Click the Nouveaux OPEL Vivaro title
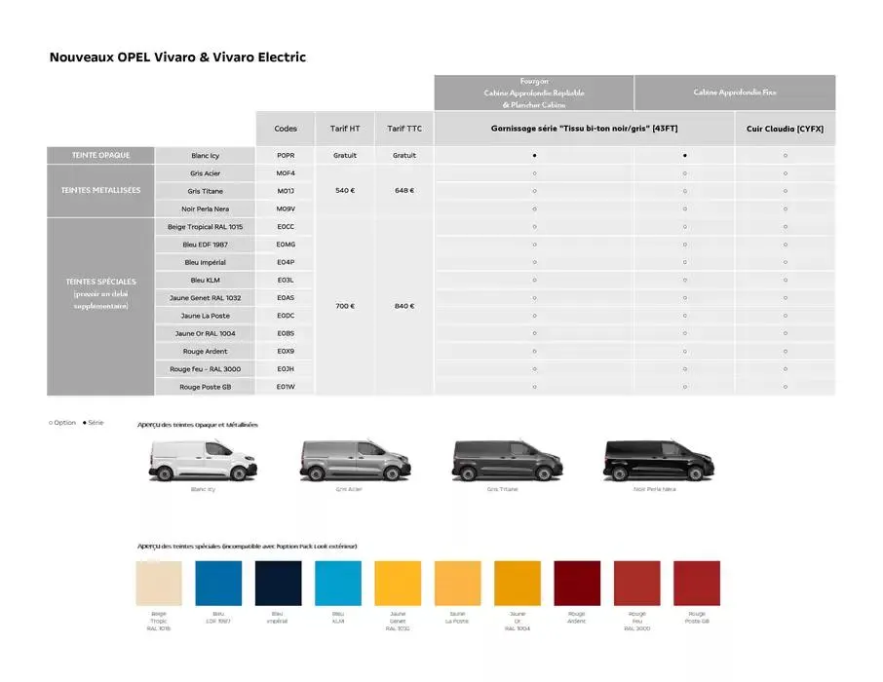 pyautogui.click(x=177, y=57)
